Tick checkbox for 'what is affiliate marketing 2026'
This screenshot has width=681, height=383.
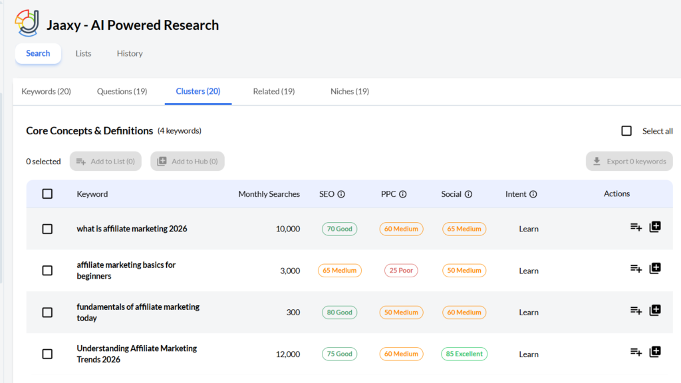click(47, 229)
